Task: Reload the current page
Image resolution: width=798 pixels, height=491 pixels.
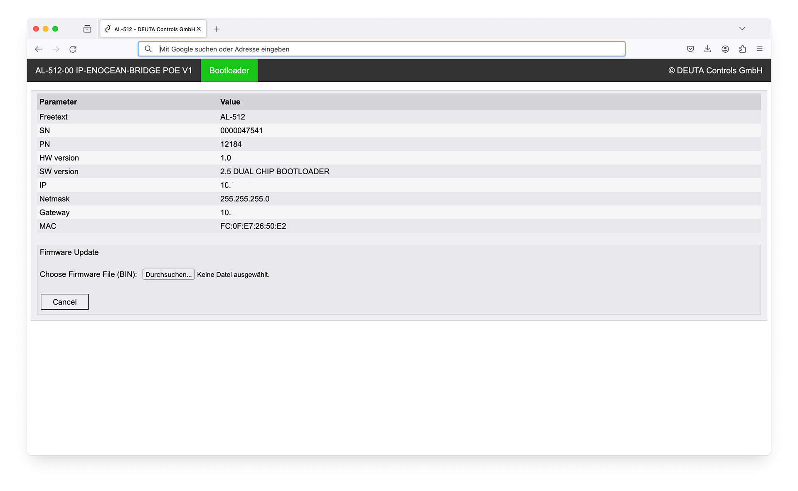Action: (x=73, y=49)
